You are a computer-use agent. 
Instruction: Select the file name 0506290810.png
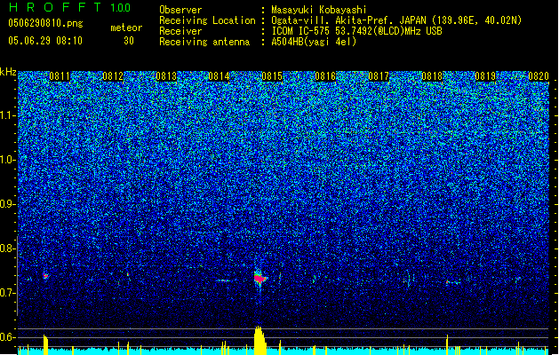pos(45,23)
